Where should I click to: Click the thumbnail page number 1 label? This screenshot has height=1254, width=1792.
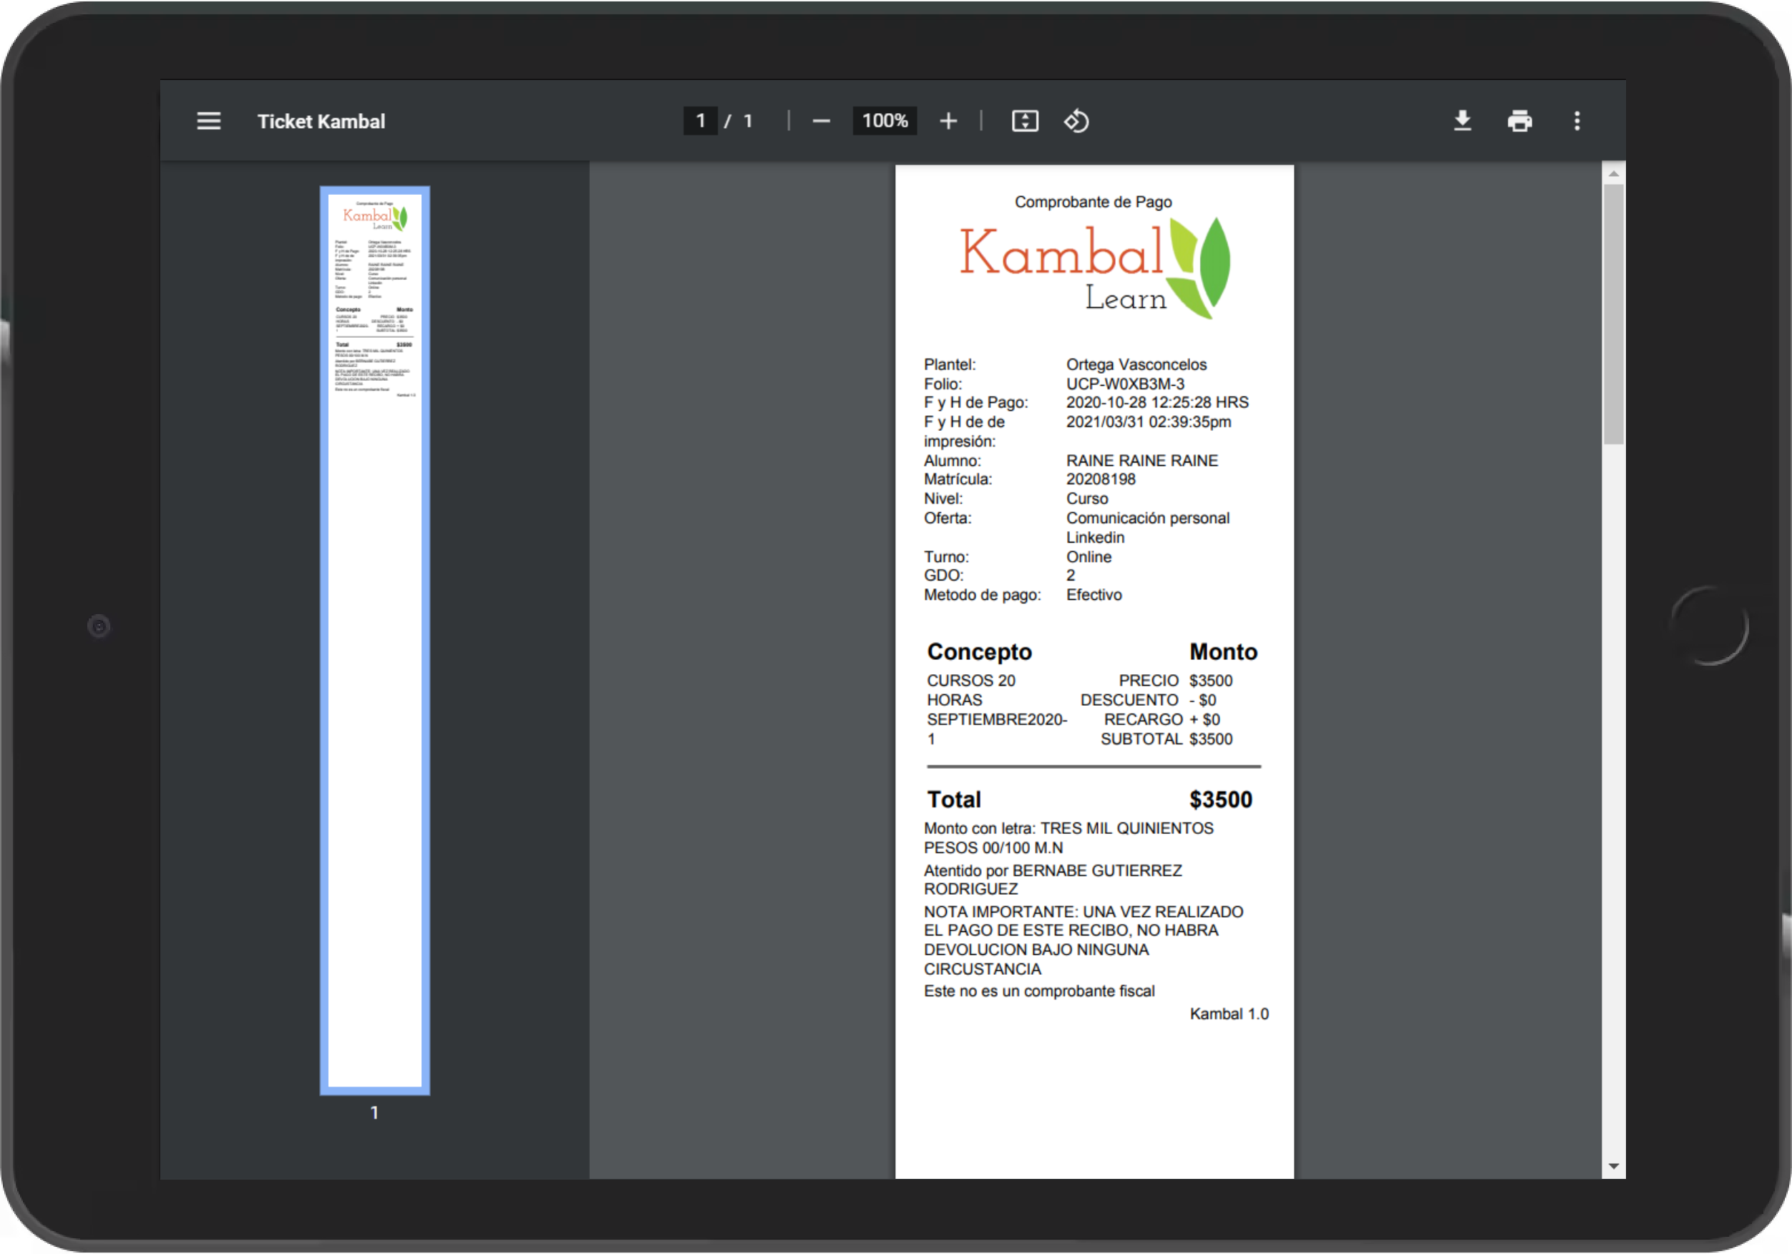point(374,1113)
